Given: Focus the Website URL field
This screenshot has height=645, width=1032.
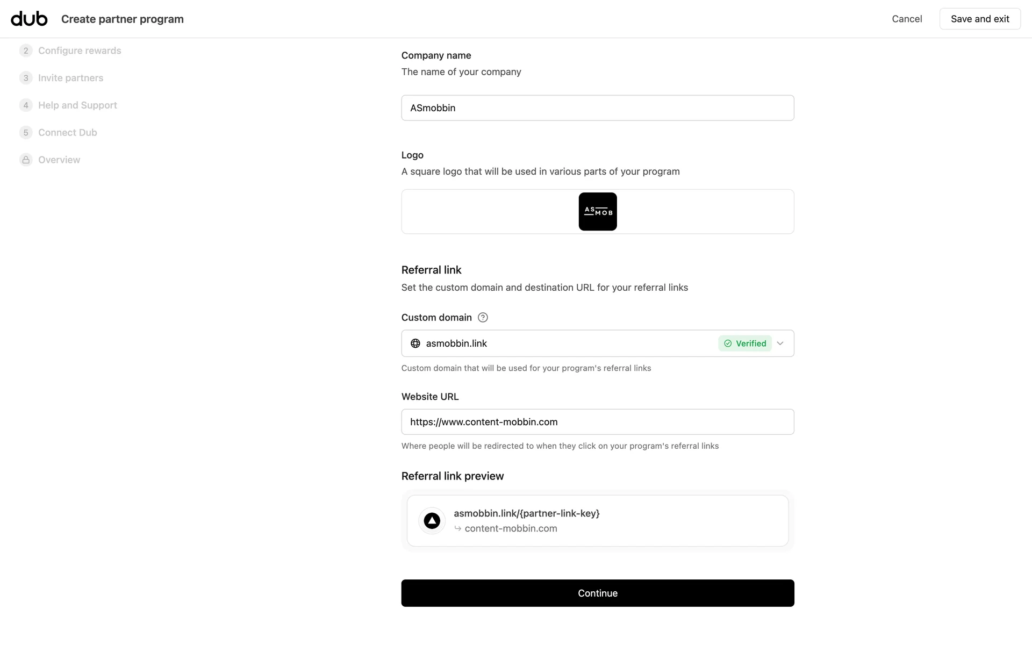Looking at the screenshot, I should (x=597, y=422).
